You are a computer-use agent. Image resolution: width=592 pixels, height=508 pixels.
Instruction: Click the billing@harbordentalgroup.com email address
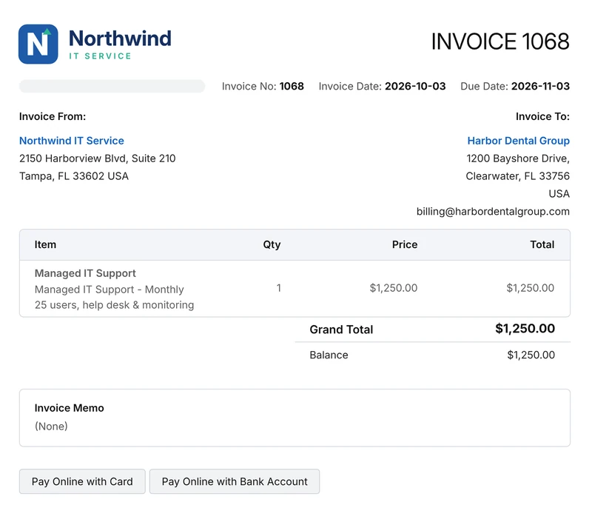pyautogui.click(x=493, y=211)
